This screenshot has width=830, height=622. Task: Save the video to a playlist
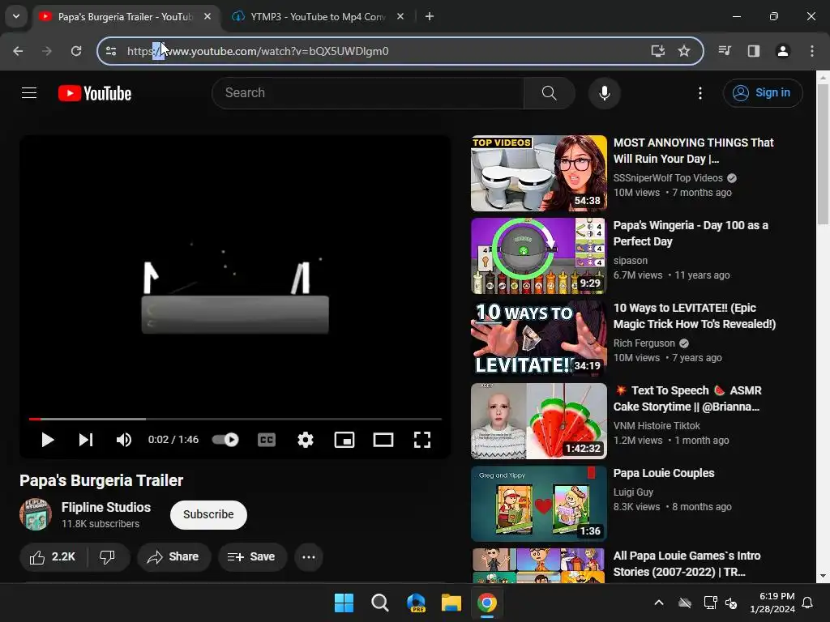tap(252, 557)
